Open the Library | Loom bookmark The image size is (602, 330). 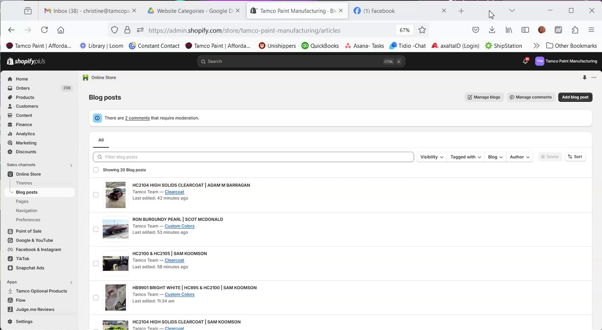[101, 45]
